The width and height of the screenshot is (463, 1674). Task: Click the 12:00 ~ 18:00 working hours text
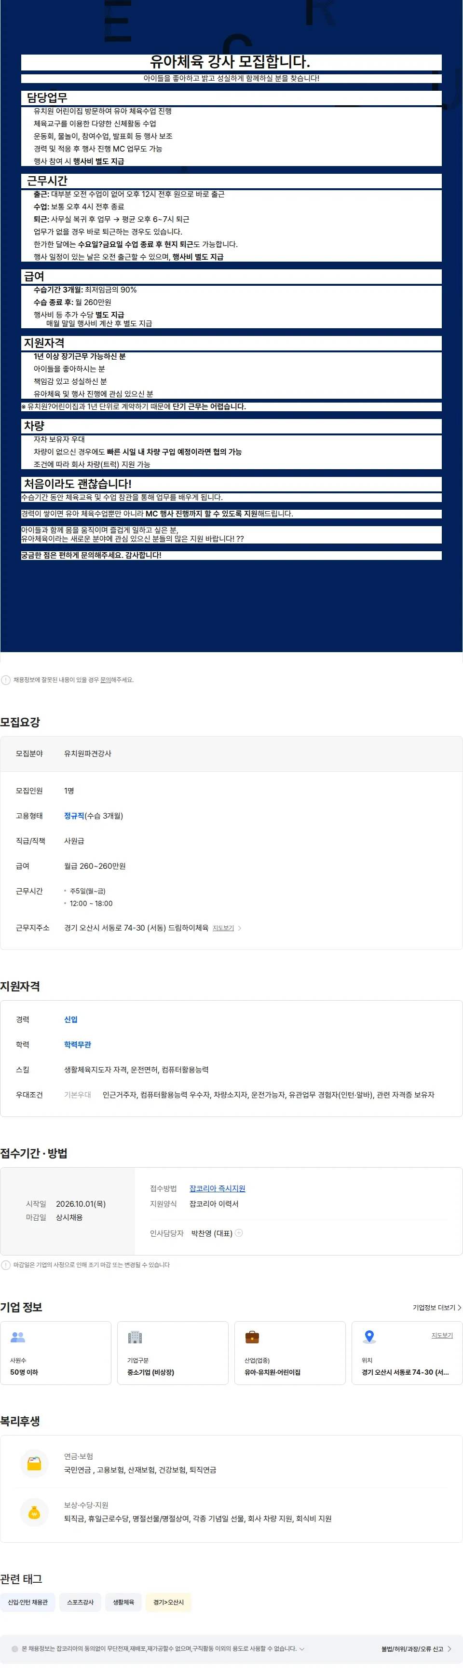pos(91,903)
